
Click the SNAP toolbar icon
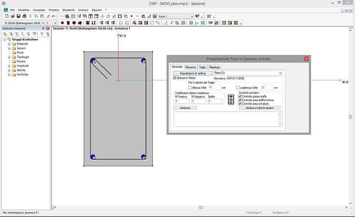pos(210,23)
